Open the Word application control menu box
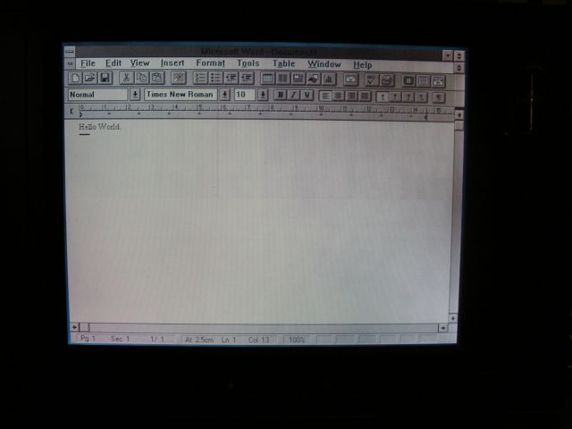This screenshot has width=572, height=429. click(x=70, y=52)
